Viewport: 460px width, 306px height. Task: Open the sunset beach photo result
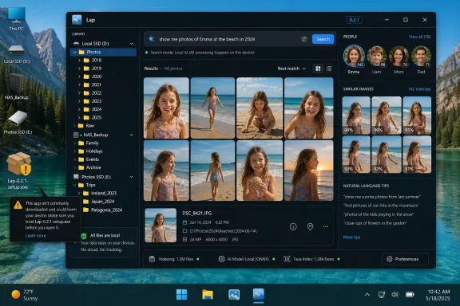click(x=309, y=171)
